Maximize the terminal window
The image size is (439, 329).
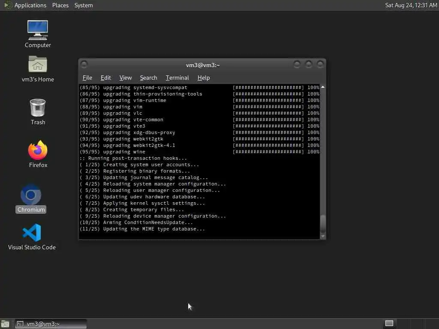309,65
